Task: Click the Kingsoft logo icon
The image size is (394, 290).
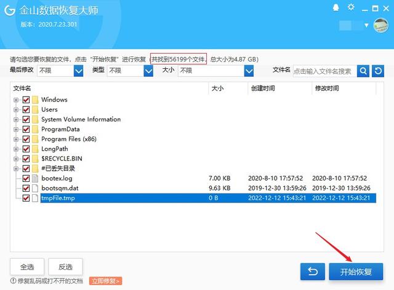Action: [10, 10]
